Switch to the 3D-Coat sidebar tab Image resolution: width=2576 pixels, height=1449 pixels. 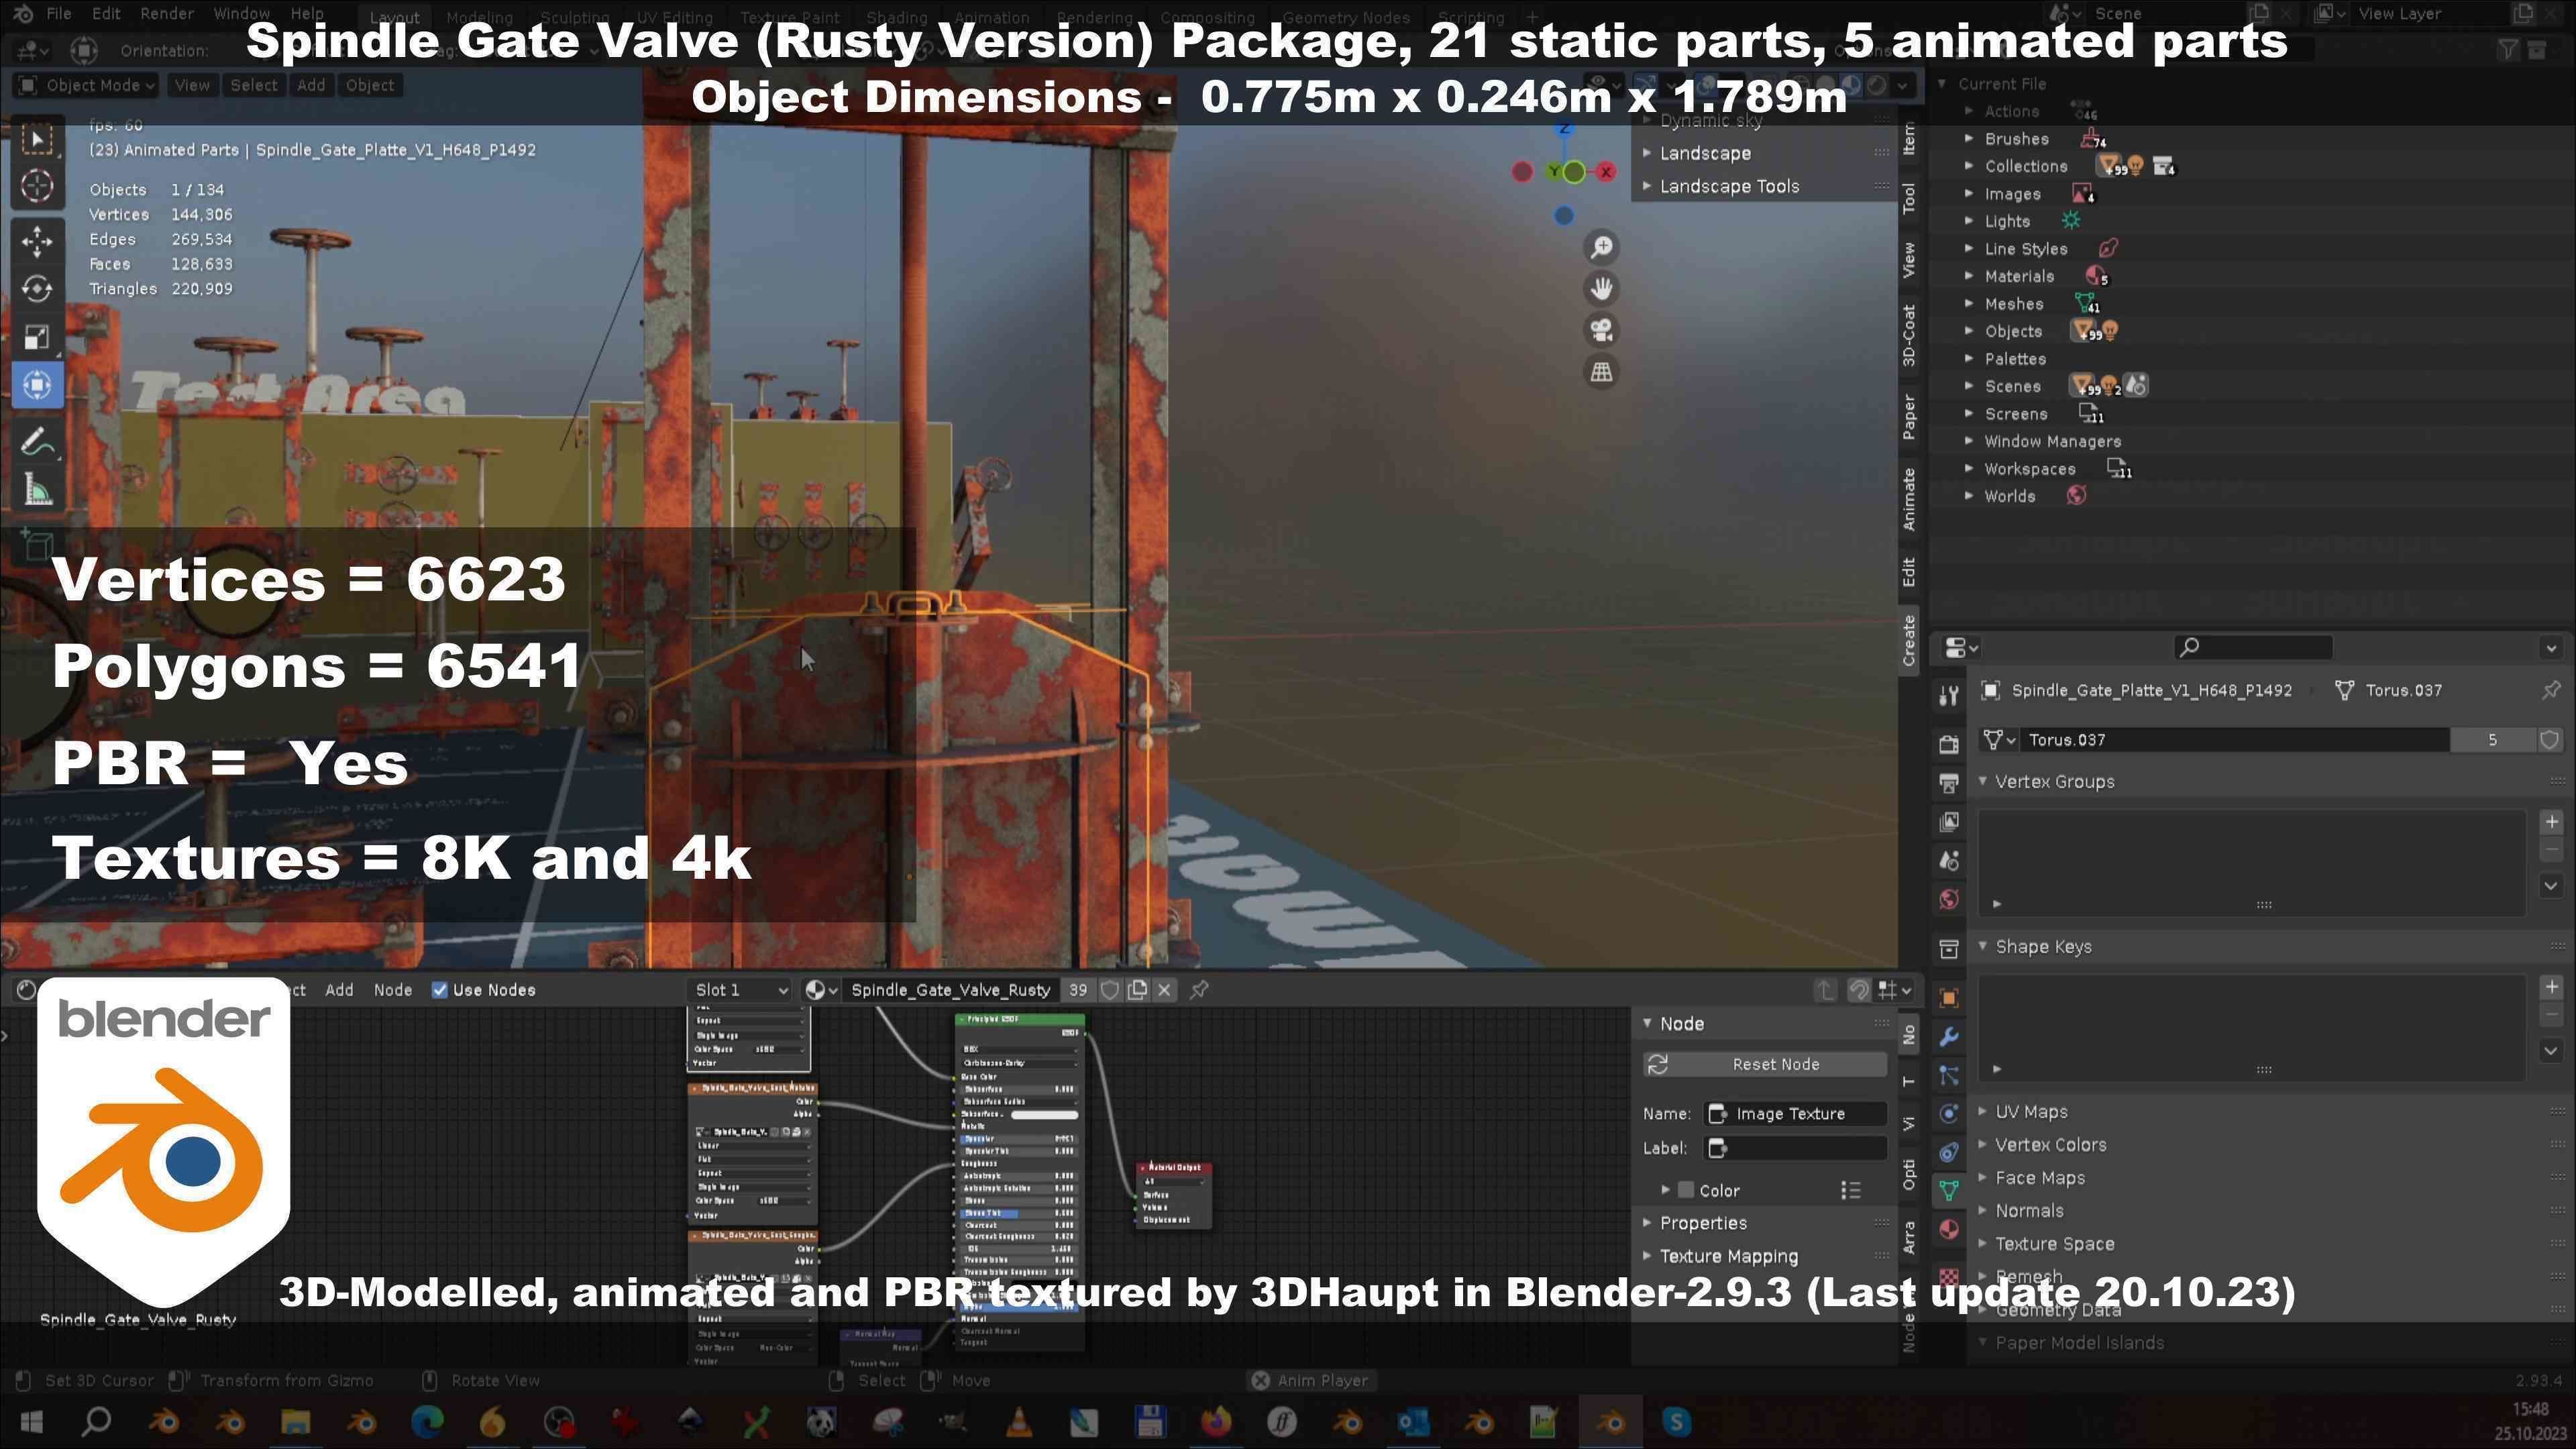pos(1909,335)
